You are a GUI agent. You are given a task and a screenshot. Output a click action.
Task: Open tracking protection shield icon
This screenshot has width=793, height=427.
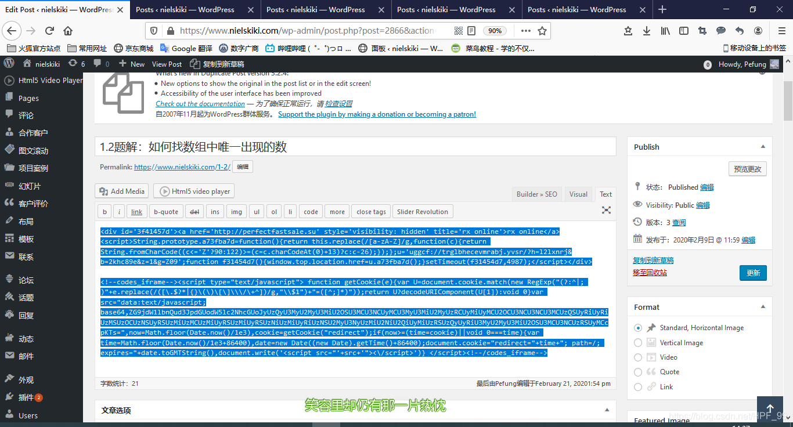click(154, 31)
